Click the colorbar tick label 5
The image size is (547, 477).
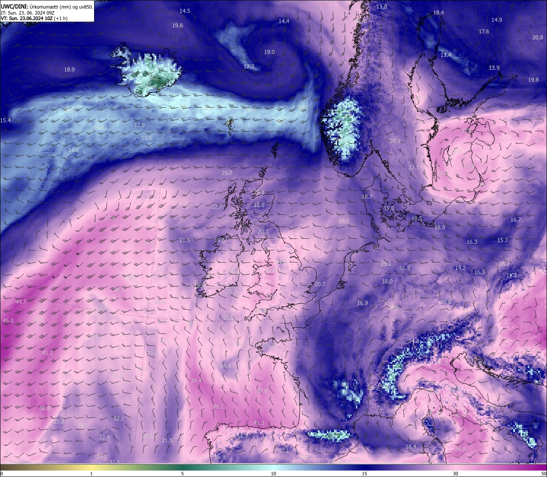point(182,474)
